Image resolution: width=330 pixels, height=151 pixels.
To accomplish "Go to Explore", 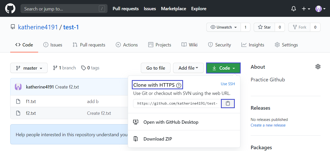I will point(199,9).
